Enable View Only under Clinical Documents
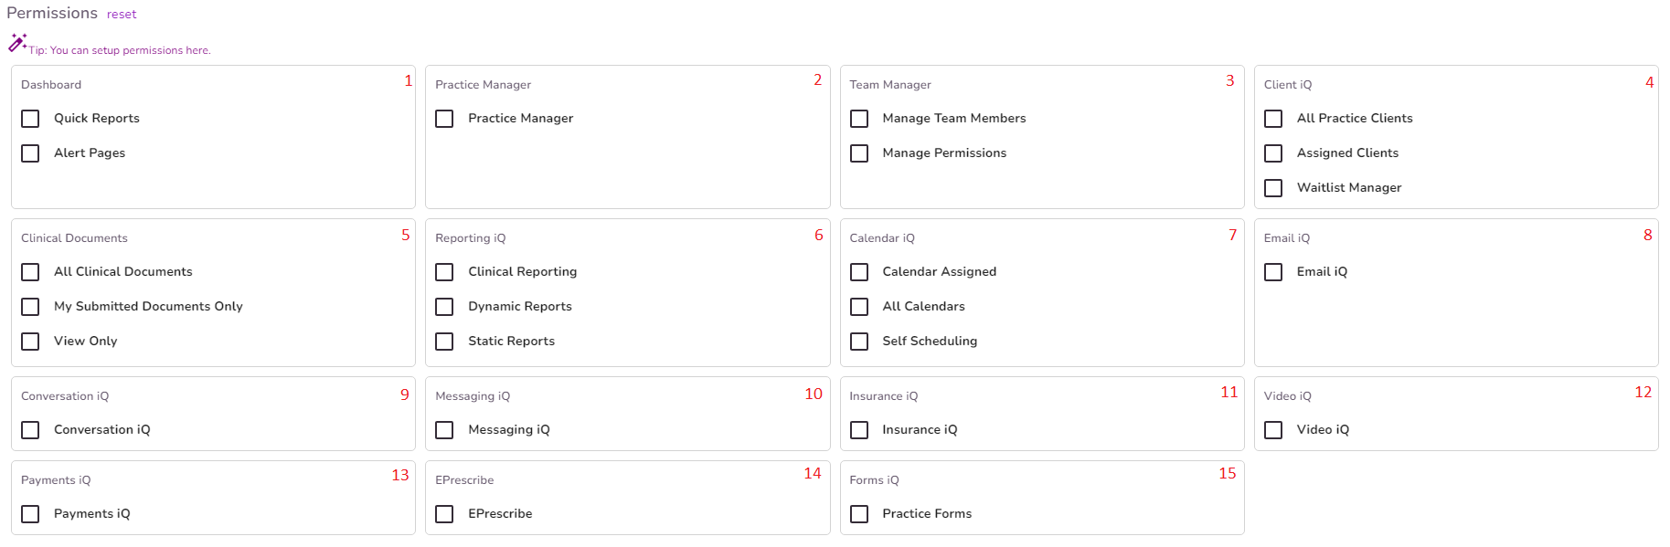The height and width of the screenshot is (547, 1670). point(30,341)
